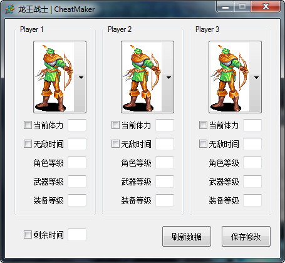Focus Player 3 装备等级 input field
This screenshot has height=263, width=285.
pyautogui.click(x=252, y=200)
